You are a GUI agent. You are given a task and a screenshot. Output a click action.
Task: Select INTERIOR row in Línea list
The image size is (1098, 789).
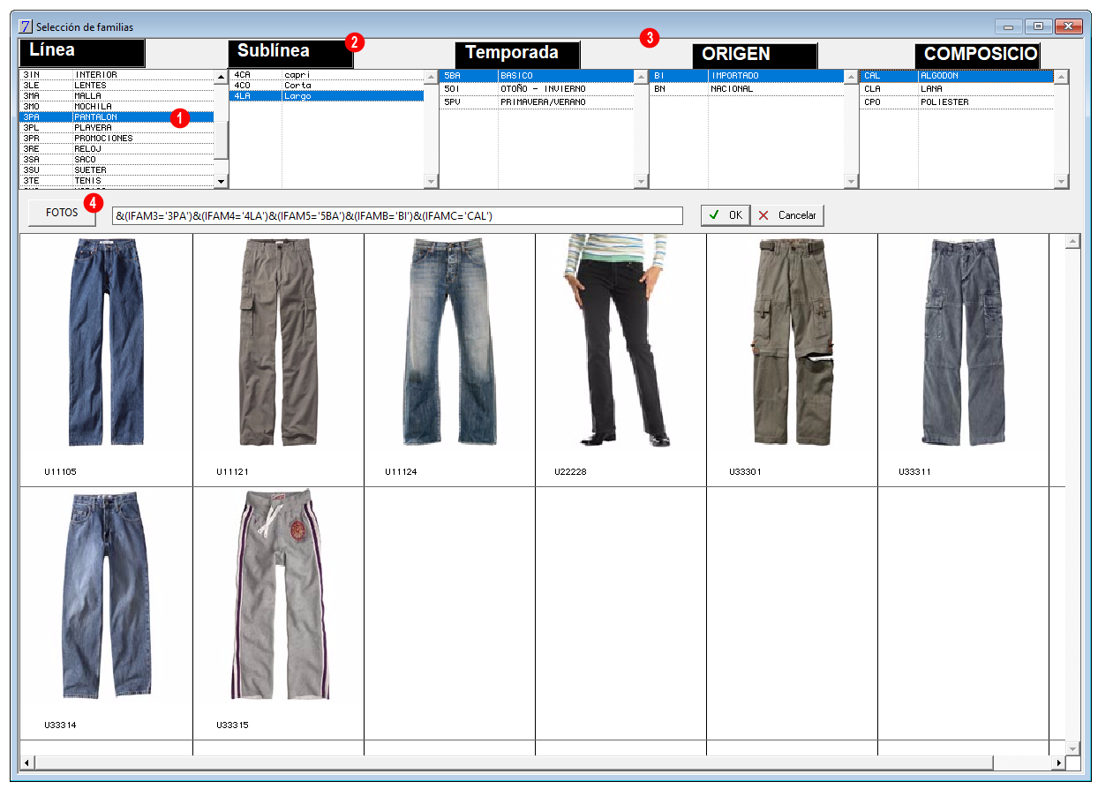click(117, 75)
